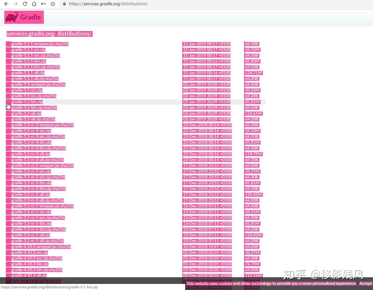Reload the page with refresh icon
This screenshot has width=373, height=290.
coord(25,4)
